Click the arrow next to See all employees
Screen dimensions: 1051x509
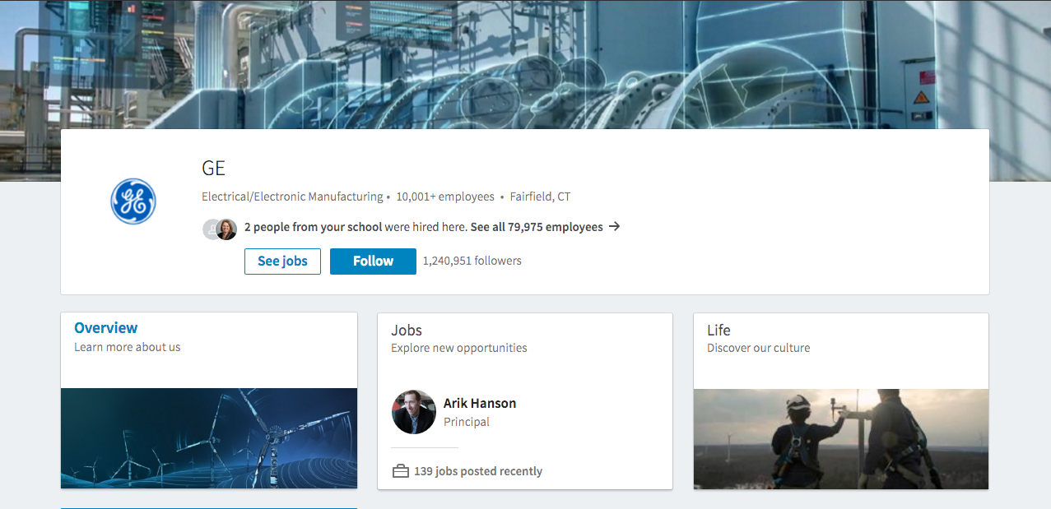[x=614, y=227]
